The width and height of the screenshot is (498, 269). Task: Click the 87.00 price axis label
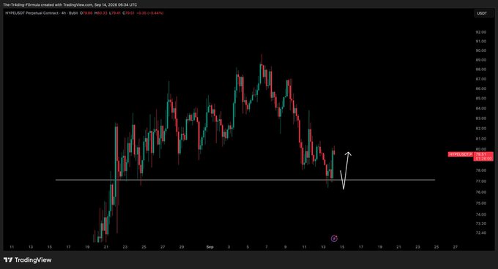tap(481, 79)
